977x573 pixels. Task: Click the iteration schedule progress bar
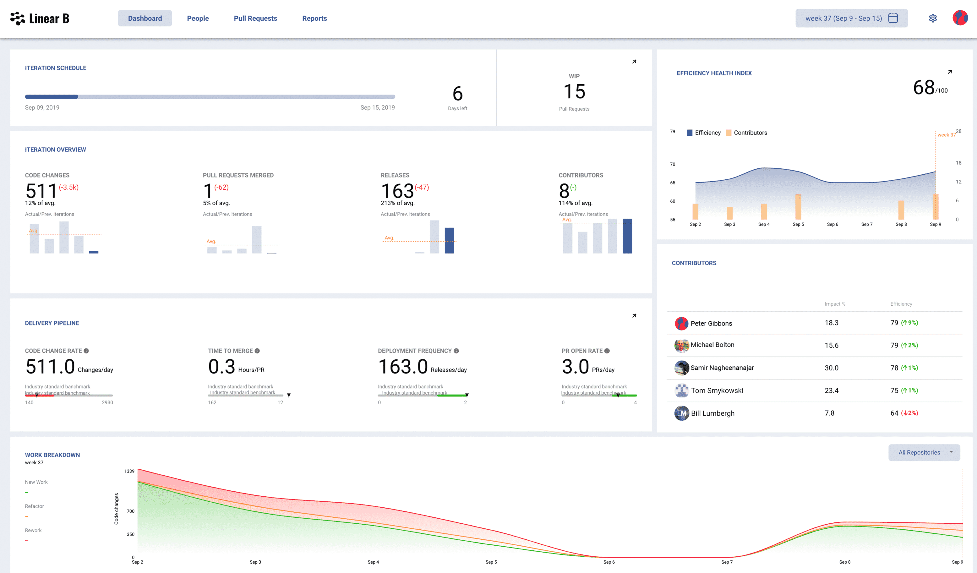(210, 96)
